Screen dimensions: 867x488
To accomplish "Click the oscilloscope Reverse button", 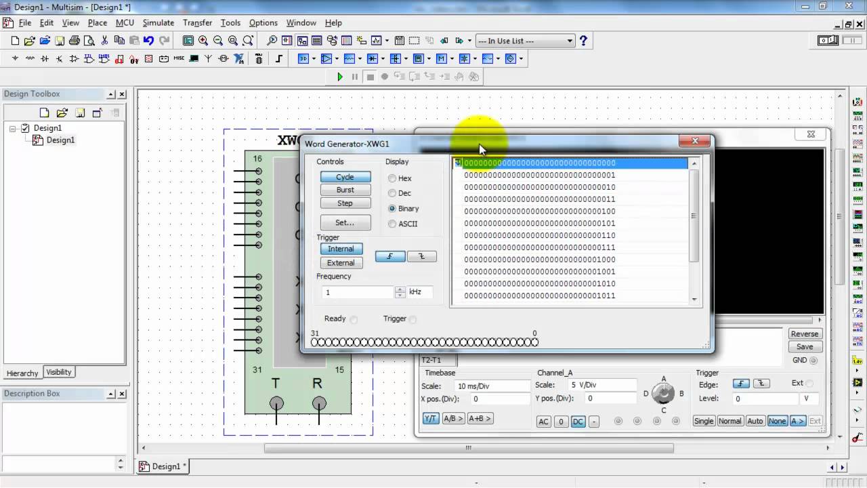I will (805, 333).
